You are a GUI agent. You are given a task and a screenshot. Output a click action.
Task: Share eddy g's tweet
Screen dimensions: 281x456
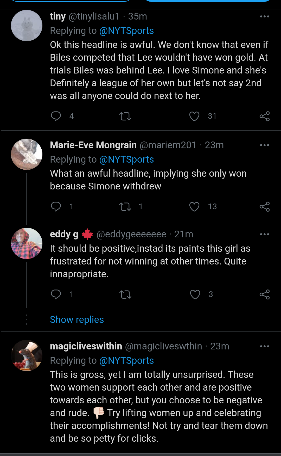(x=265, y=294)
